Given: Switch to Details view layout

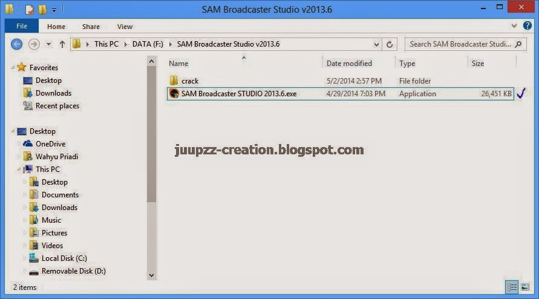Looking at the screenshot, I should pyautogui.click(x=512, y=287).
